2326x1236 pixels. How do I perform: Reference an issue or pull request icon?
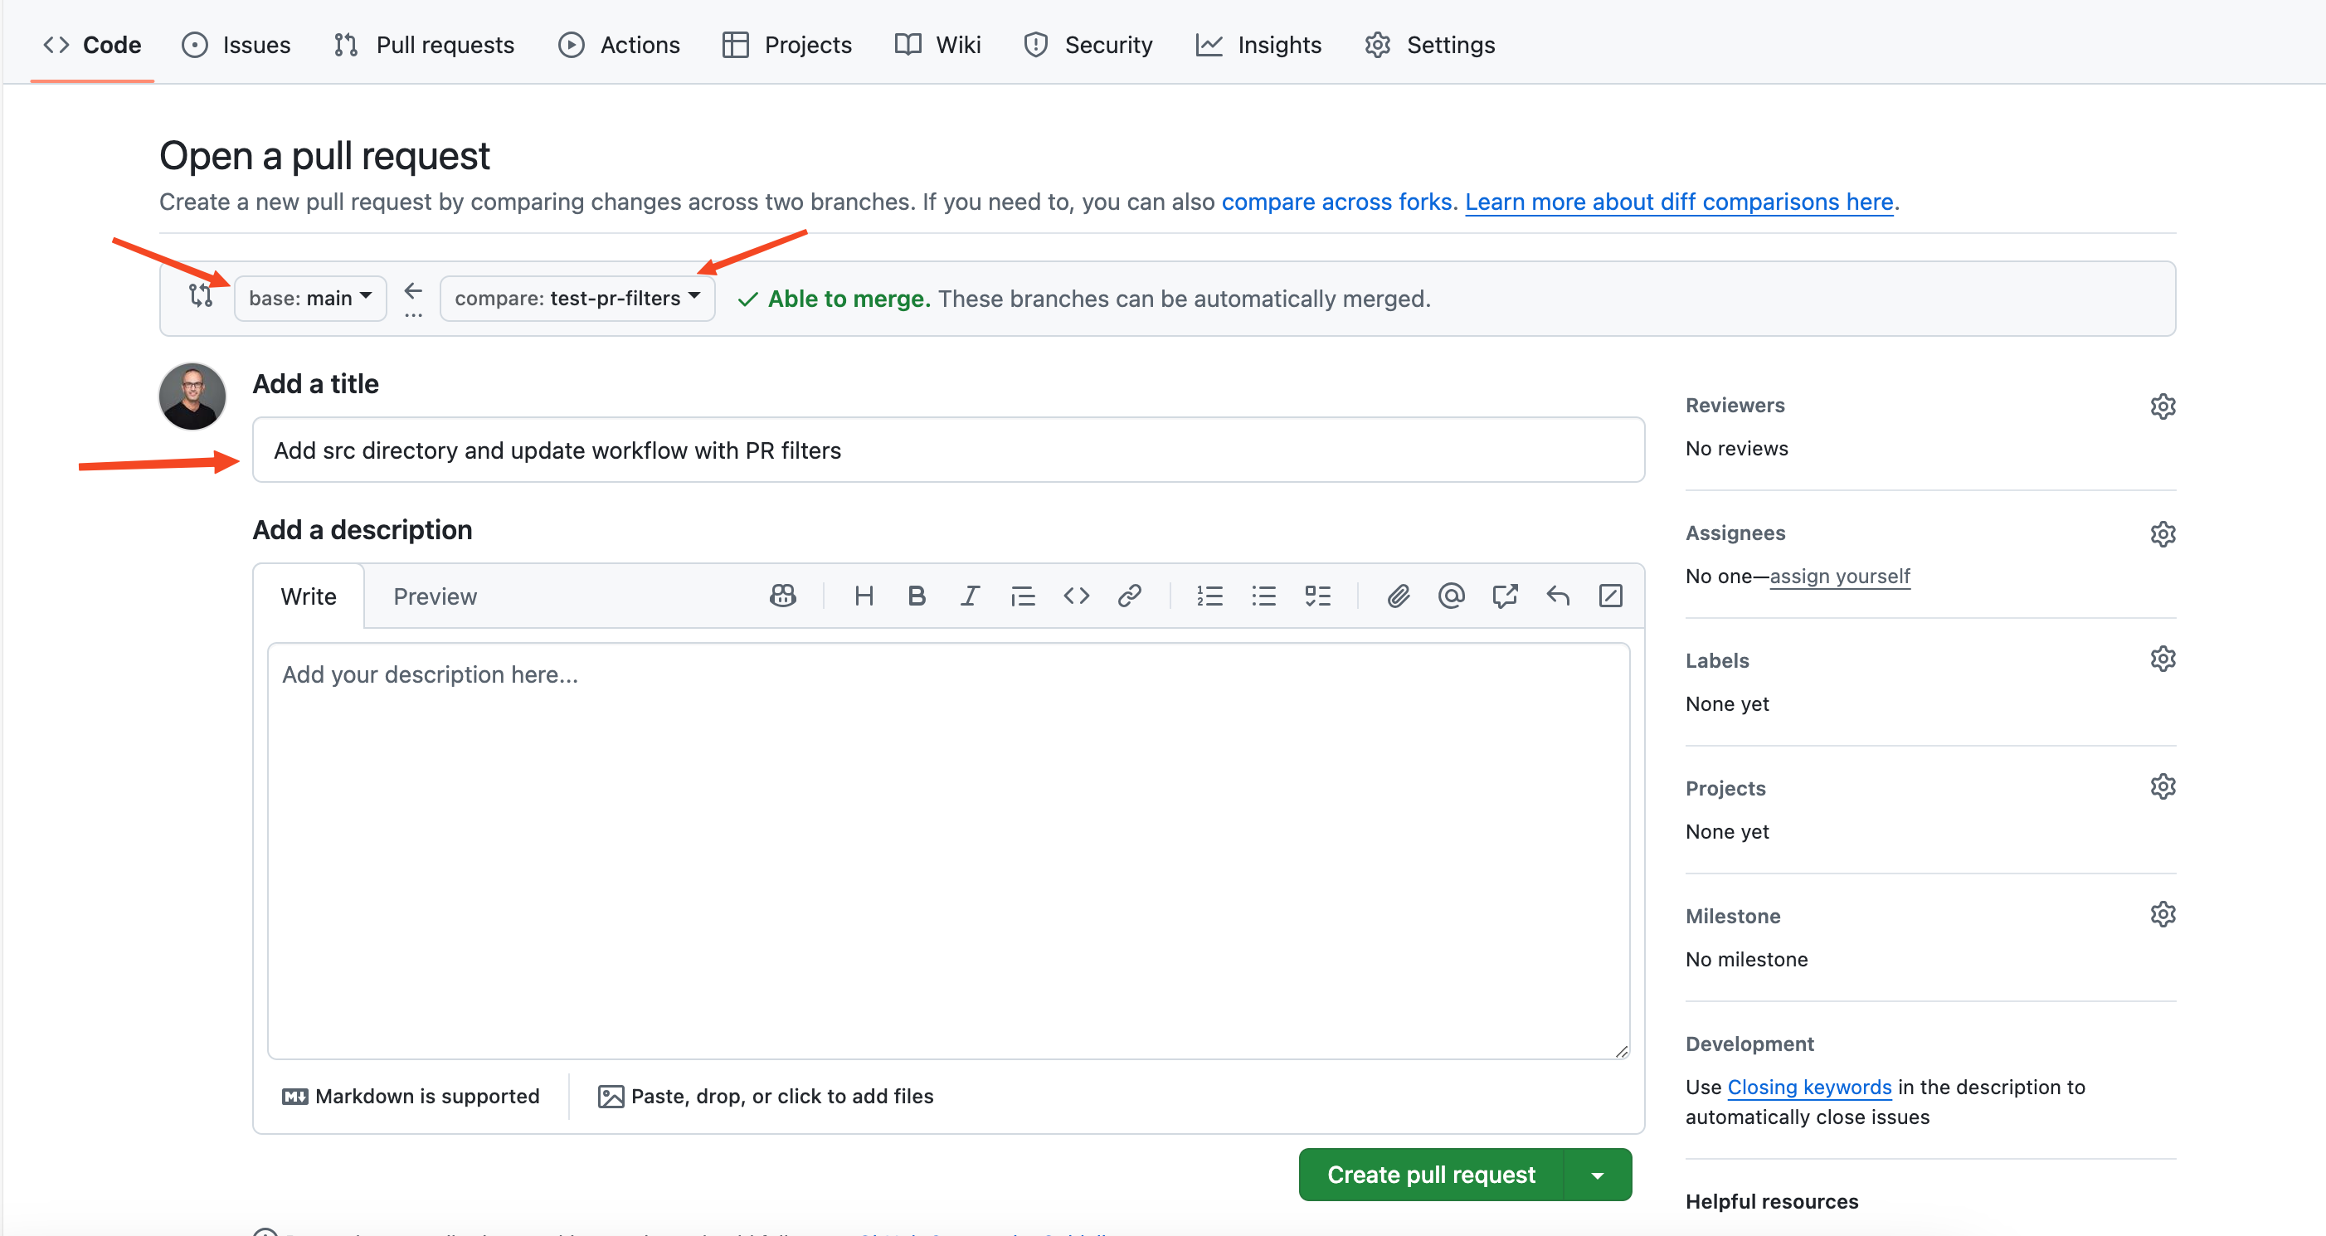click(1504, 596)
